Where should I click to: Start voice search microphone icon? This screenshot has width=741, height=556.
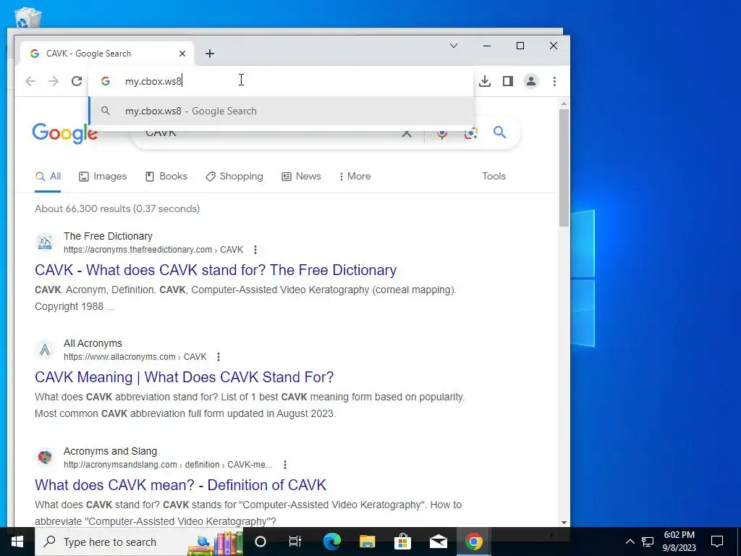click(442, 133)
